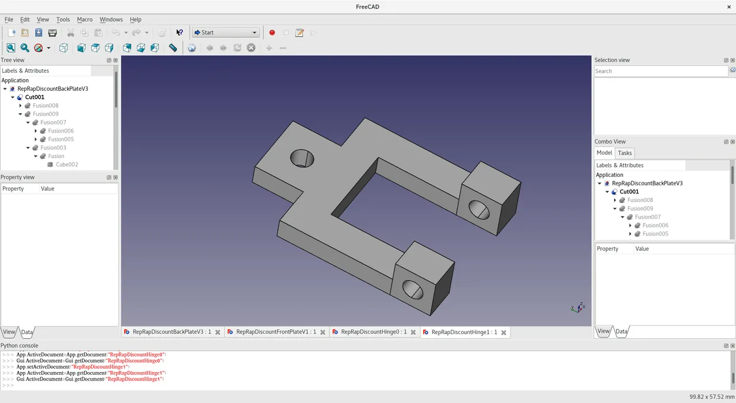Switch to the Tasks tab in Combo View
This screenshot has width=736, height=403.
pos(624,153)
